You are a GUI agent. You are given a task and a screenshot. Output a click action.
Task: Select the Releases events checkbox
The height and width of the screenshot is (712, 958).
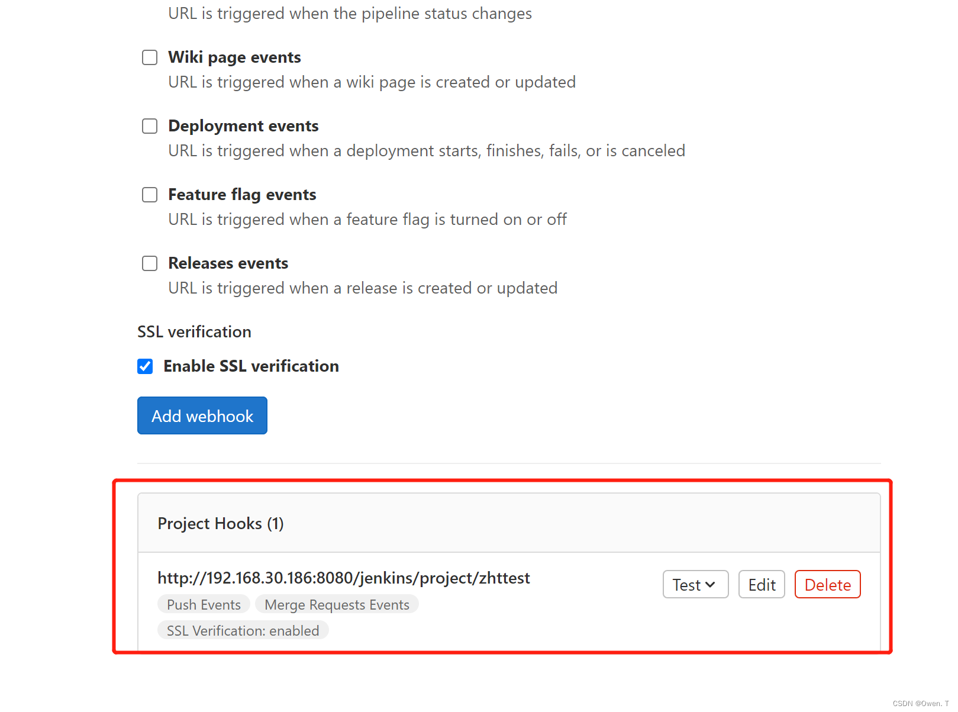point(150,263)
